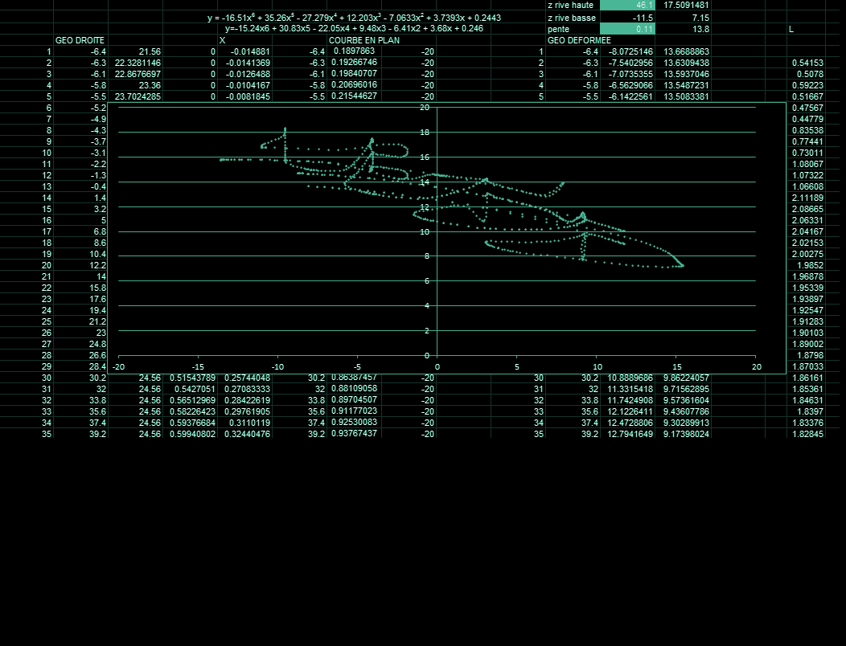Select the "GEO DROITE" header cell

[x=80, y=40]
